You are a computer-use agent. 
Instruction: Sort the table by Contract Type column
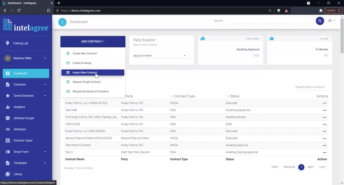(182, 96)
